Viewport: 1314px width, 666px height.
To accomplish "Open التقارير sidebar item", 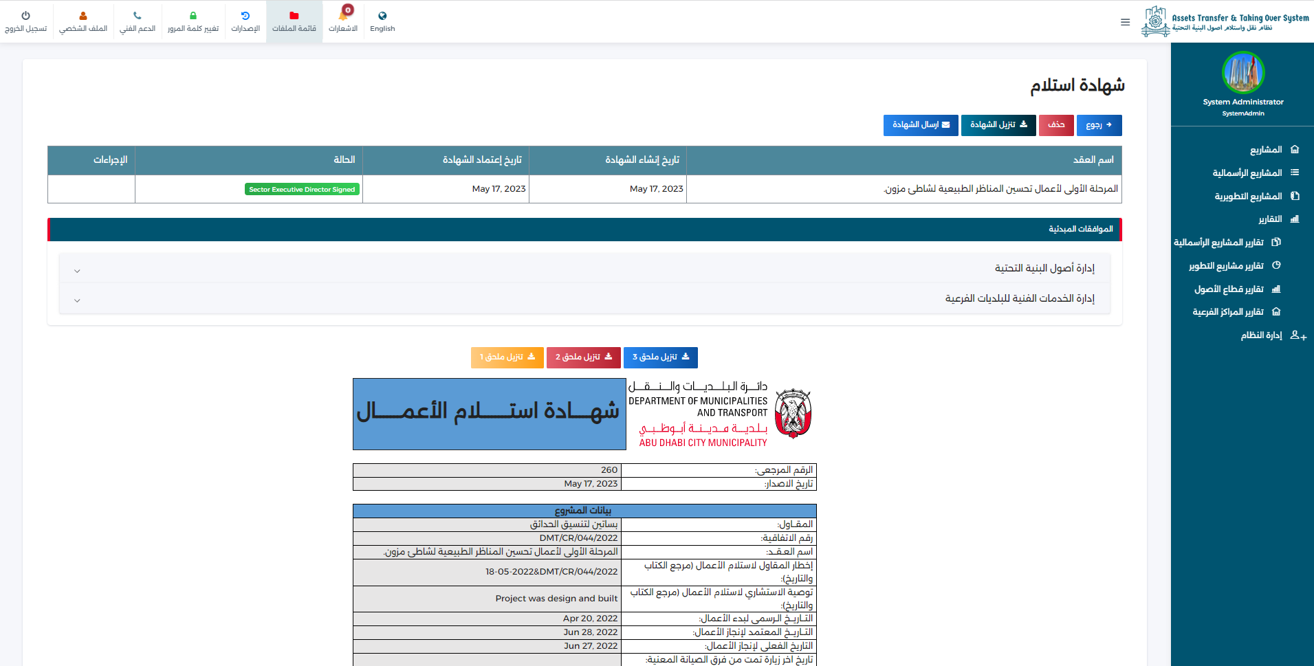I will click(x=1270, y=219).
